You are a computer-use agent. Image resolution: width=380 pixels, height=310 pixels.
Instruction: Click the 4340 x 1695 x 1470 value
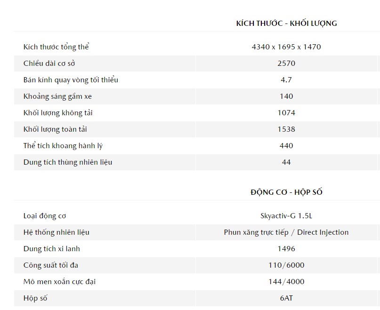click(286, 47)
